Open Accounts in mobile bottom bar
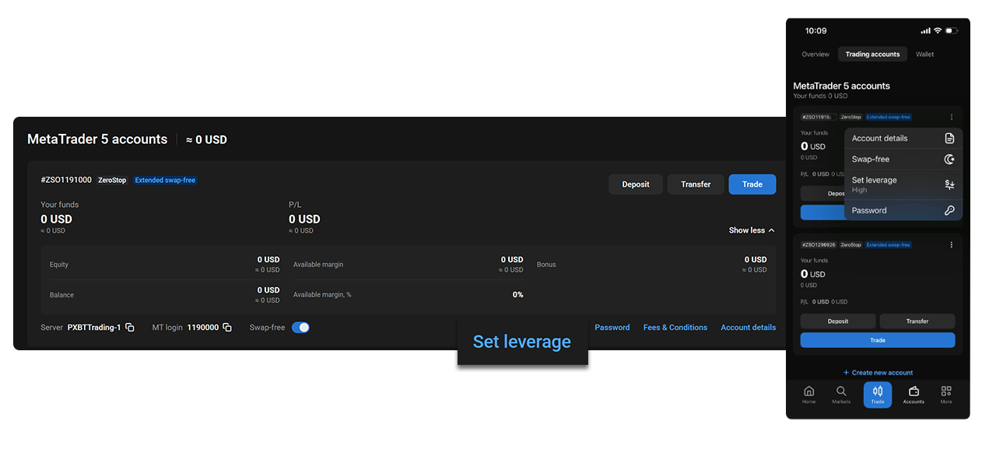 [x=914, y=395]
